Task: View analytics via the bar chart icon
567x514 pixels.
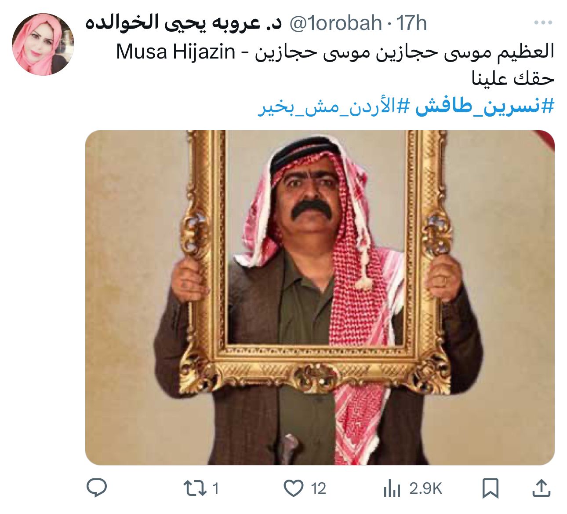Action: pyautogui.click(x=392, y=488)
